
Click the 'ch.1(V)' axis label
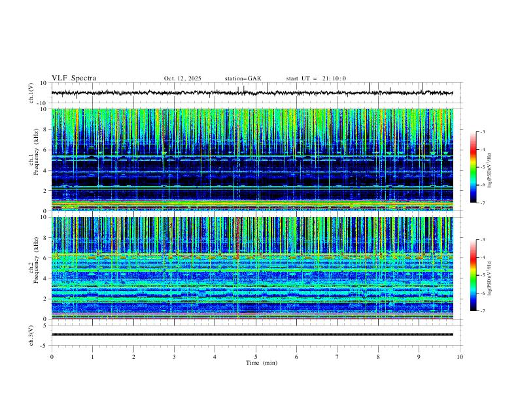click(31, 93)
